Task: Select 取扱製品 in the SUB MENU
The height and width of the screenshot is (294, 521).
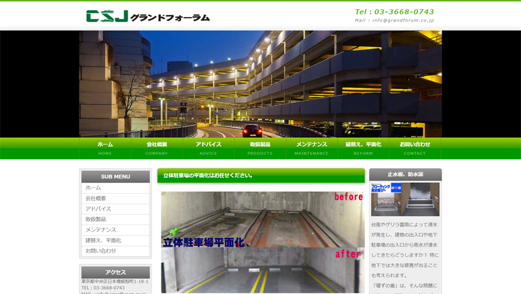Action: pos(116,219)
